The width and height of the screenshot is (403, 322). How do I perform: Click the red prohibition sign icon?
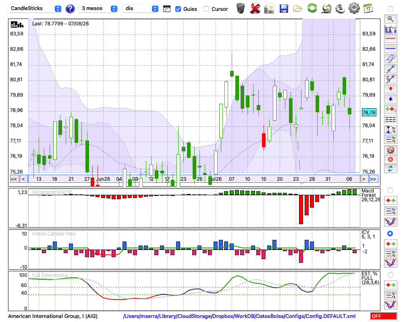pos(391,149)
